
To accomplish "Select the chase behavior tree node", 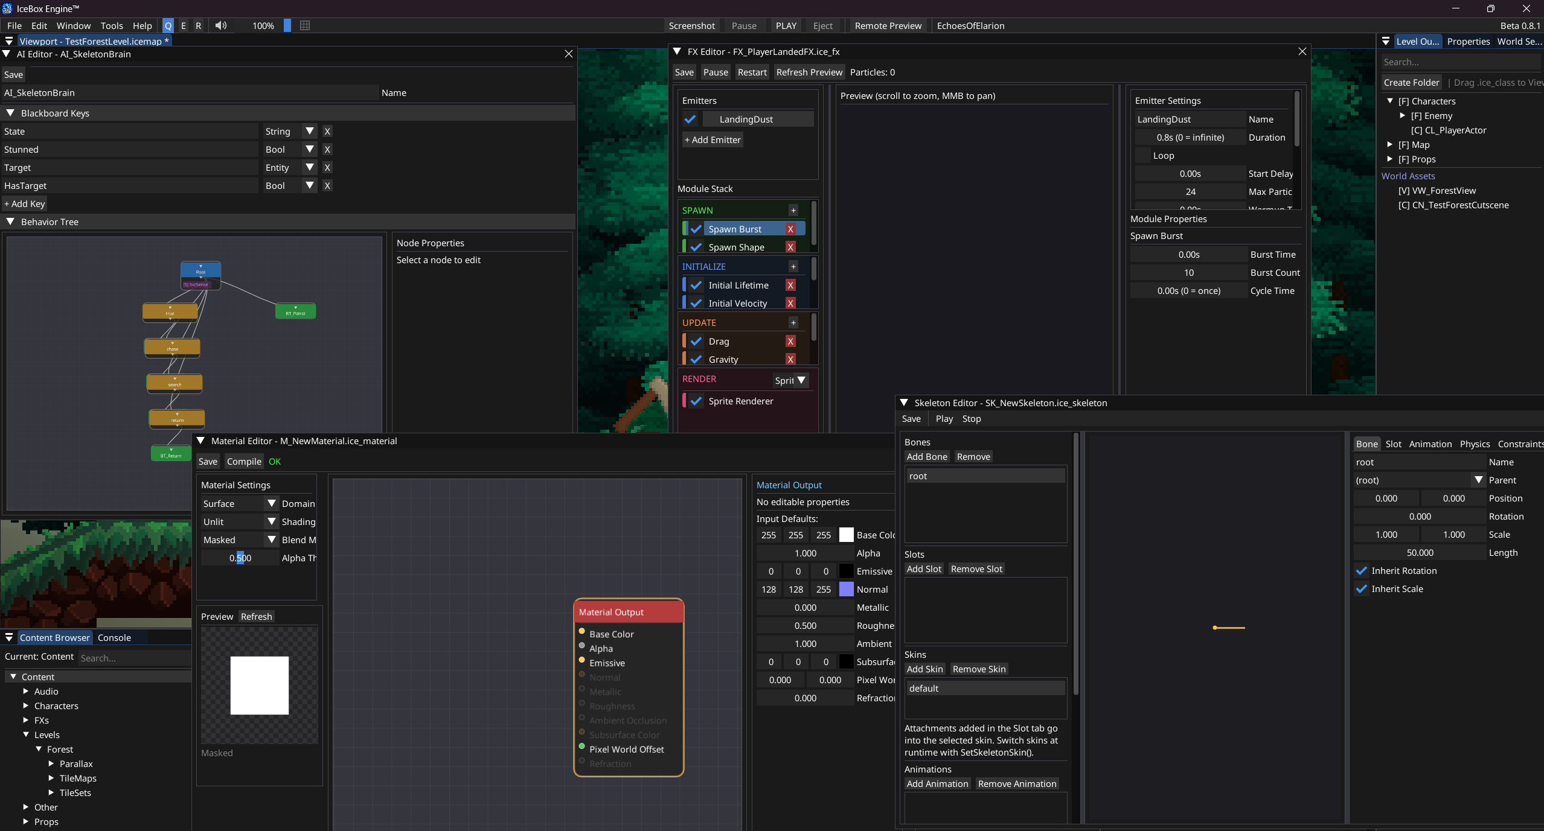I will (172, 348).
